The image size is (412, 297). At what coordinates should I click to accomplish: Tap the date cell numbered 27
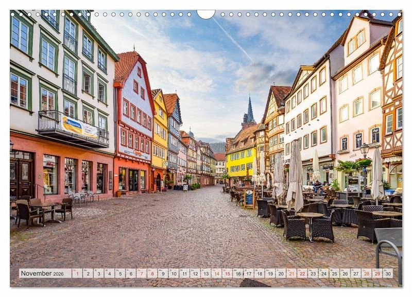click(356, 273)
